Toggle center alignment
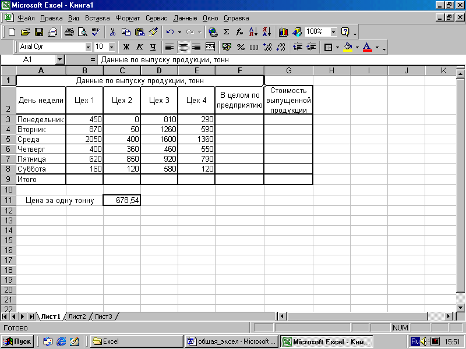This screenshot has height=349, width=466. click(x=183, y=47)
